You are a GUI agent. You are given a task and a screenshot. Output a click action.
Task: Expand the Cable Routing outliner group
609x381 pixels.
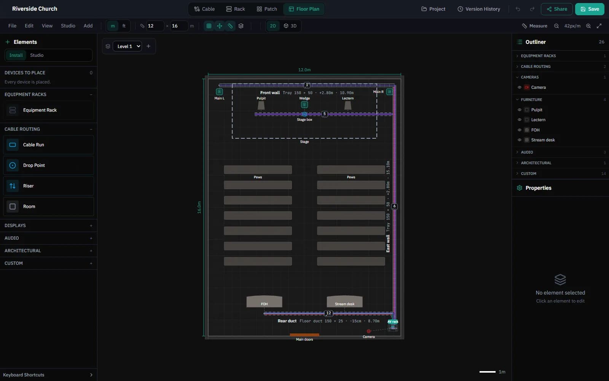tap(560, 67)
